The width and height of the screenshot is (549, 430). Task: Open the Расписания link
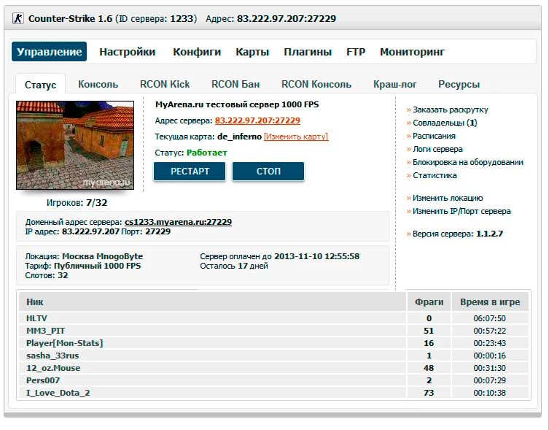point(434,136)
